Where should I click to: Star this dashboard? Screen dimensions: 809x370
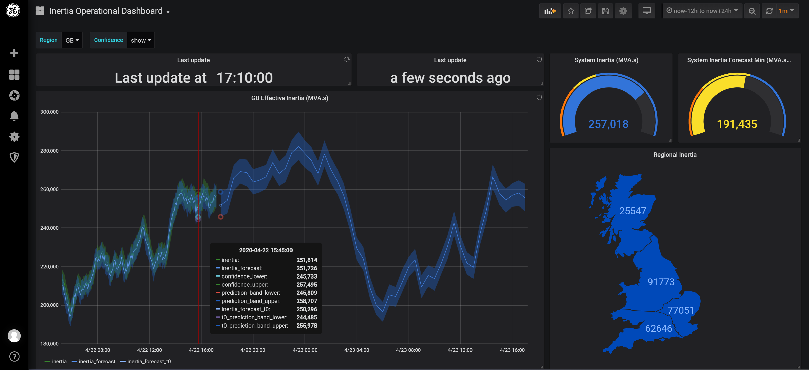(x=571, y=11)
